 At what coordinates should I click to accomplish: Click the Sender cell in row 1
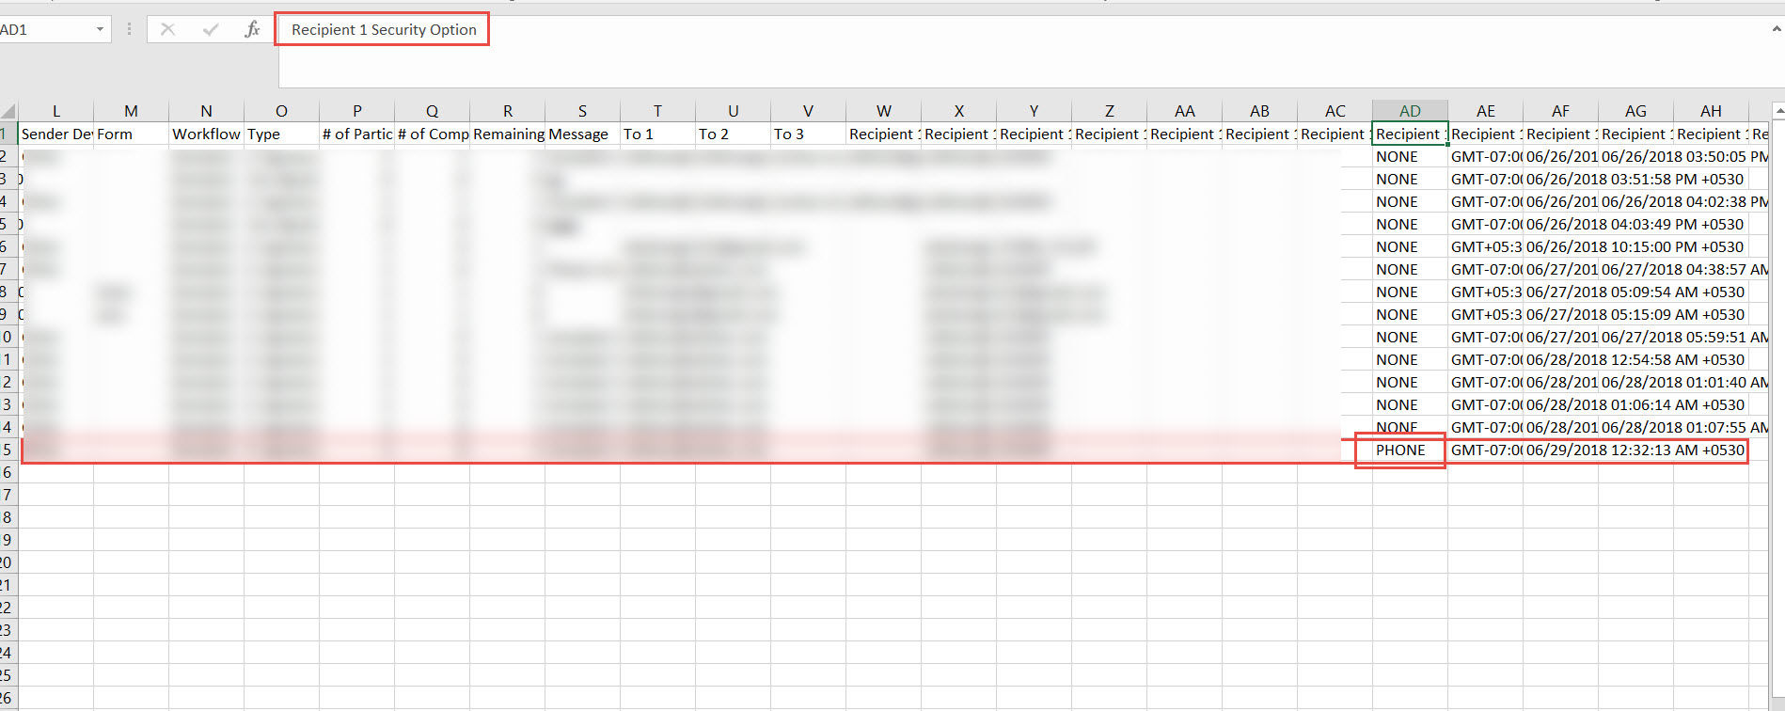(x=56, y=134)
